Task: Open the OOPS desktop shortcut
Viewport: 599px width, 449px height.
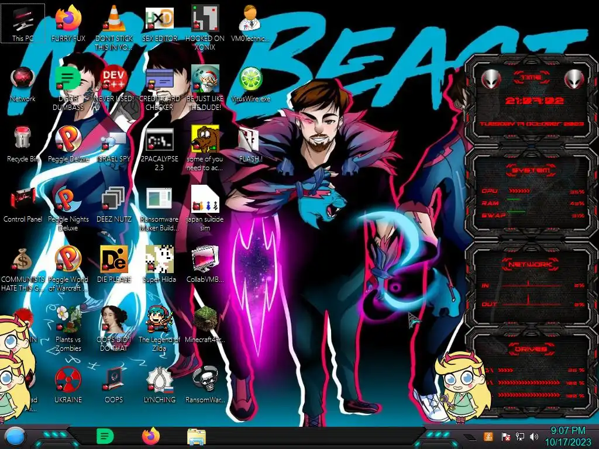Action: [114, 385]
